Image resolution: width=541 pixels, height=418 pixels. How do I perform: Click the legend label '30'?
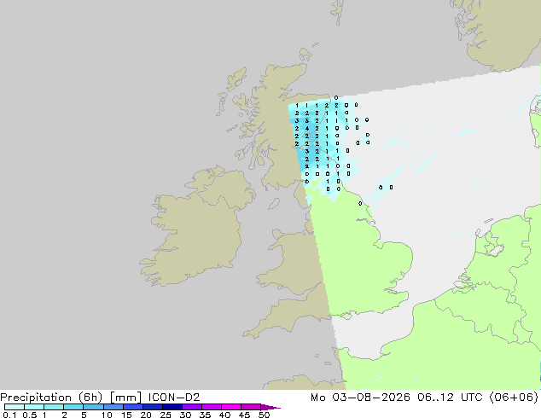click(x=185, y=415)
